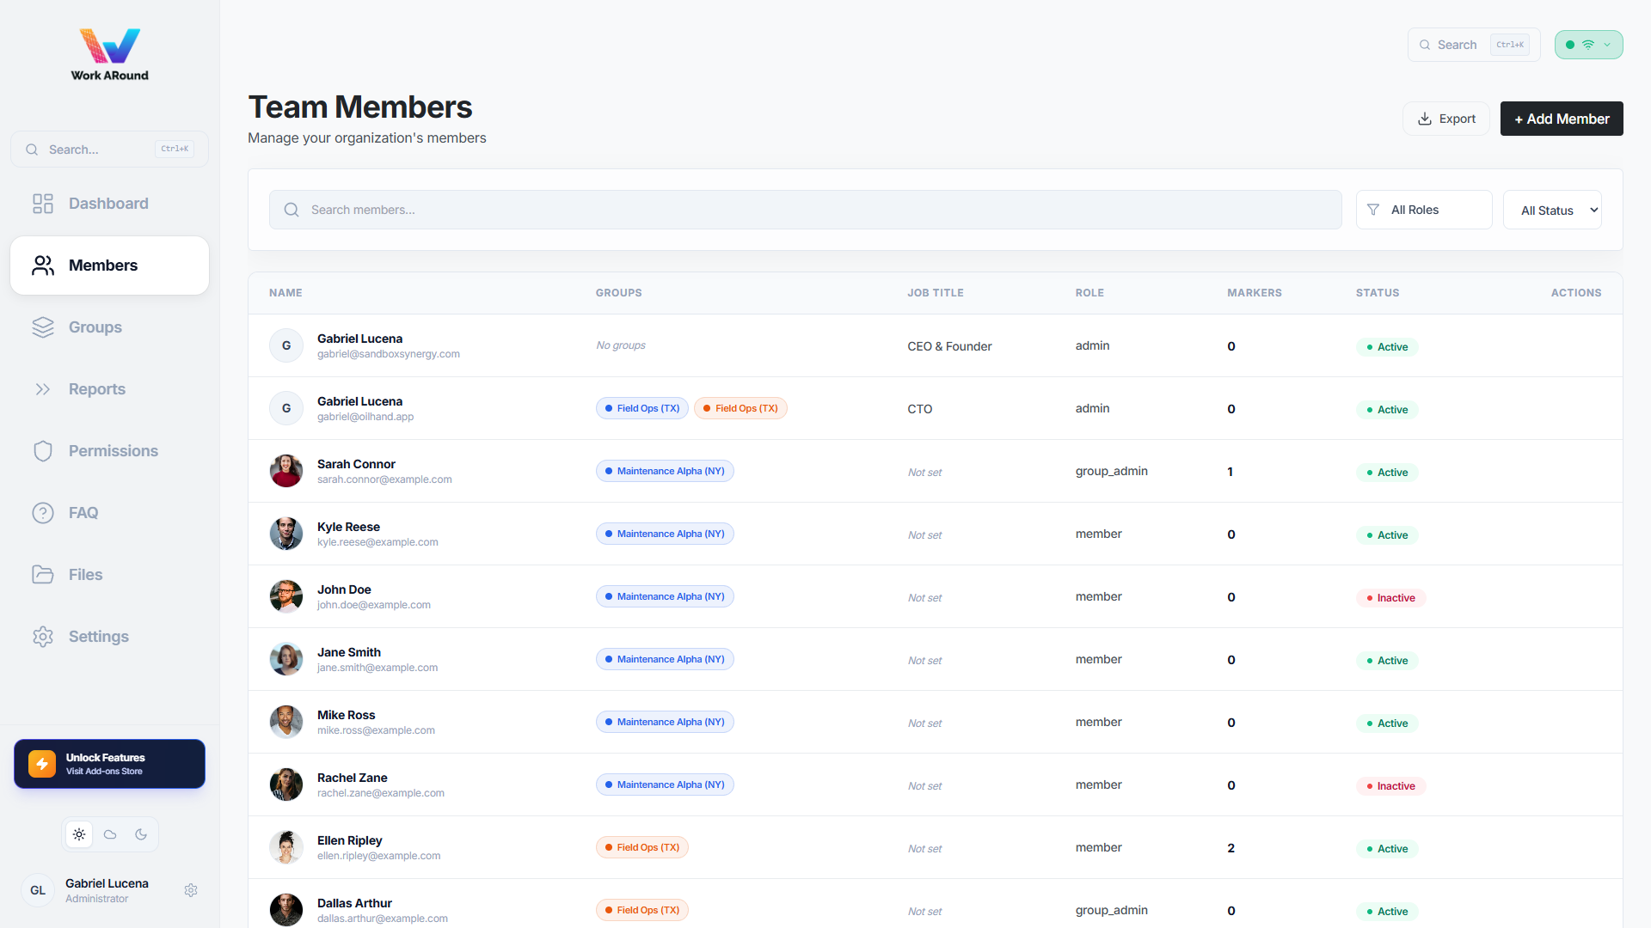
Task: Open the Dashboard grid icon
Action: (43, 204)
